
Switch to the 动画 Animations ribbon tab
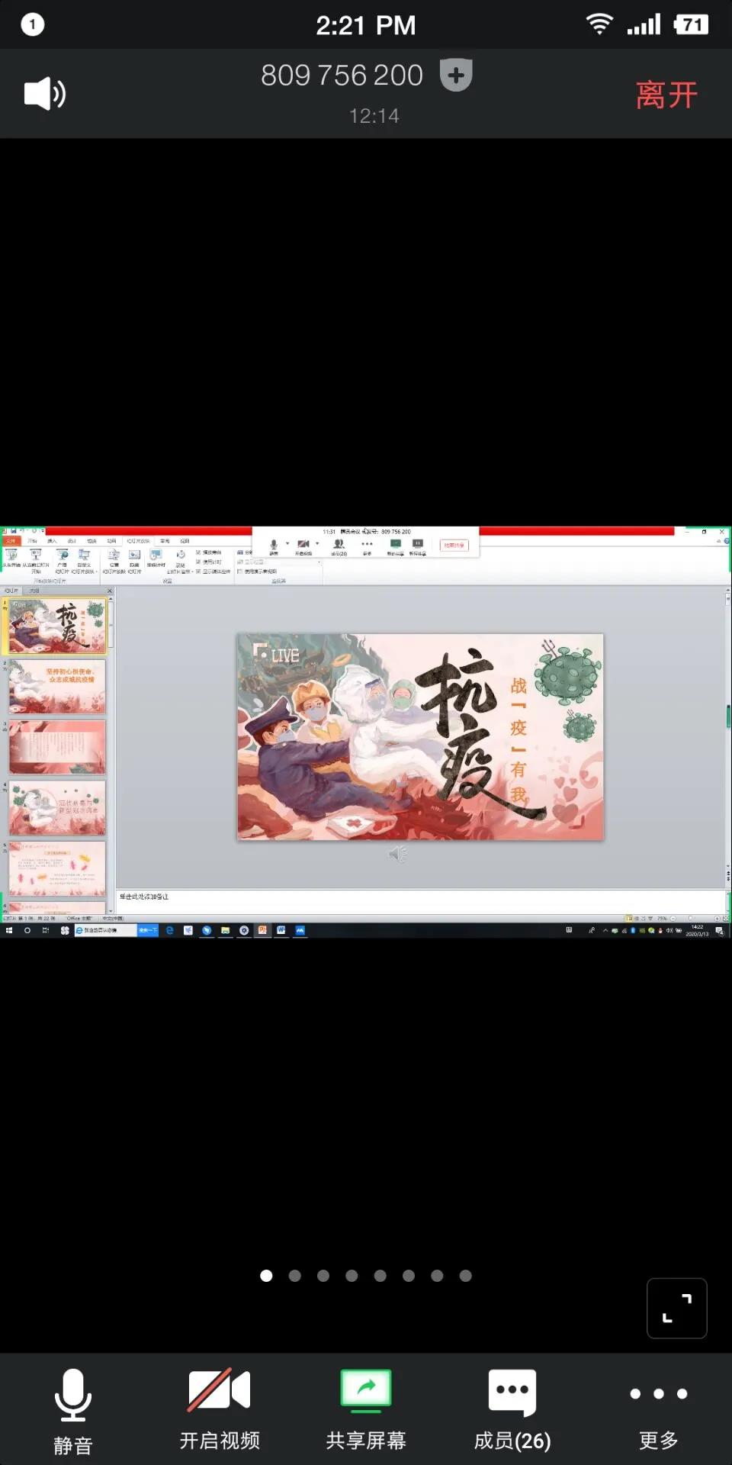click(x=111, y=541)
